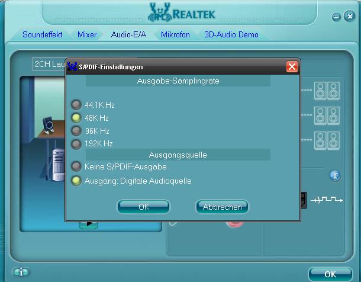Image resolution: width=361 pixels, height=282 pixels.
Task: Open the Soundeffekt tab
Action: click(x=43, y=34)
